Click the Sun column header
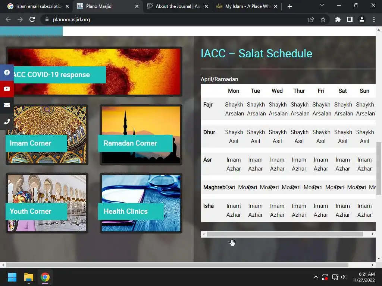This screenshot has width=382, height=286. coord(364,91)
